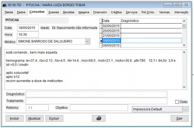Viewport: 194px width, 128px height.
Task: Click the Incluir button
Action: [15, 118]
